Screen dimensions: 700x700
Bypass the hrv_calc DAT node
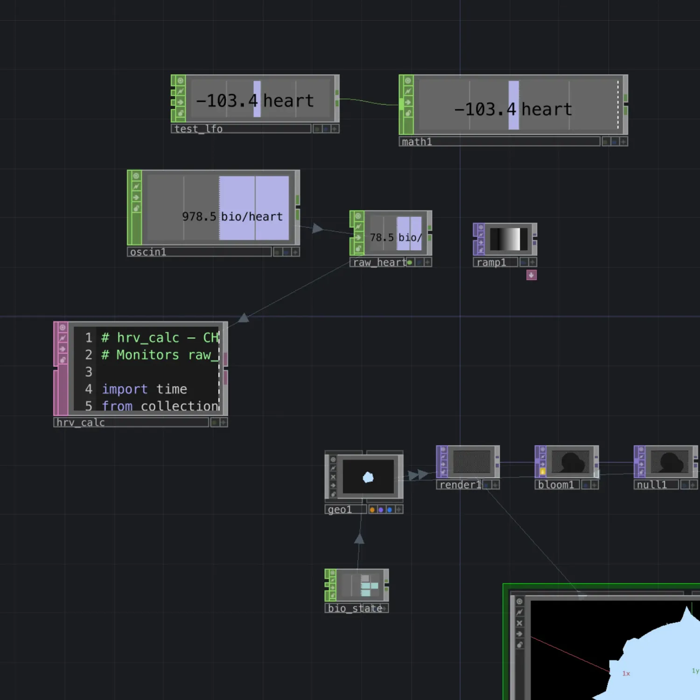[x=63, y=349]
